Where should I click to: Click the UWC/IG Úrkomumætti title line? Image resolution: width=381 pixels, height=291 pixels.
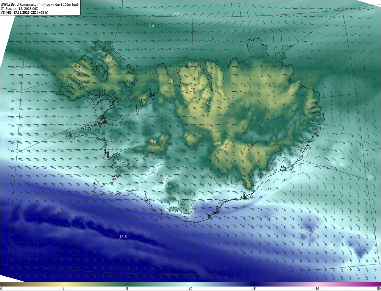pos(40,4)
